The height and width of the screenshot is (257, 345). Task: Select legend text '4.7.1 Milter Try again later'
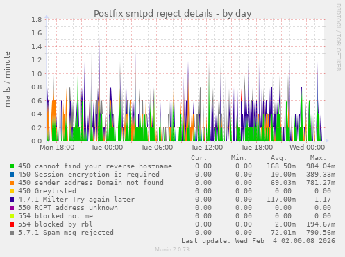pyautogui.click(x=76, y=200)
